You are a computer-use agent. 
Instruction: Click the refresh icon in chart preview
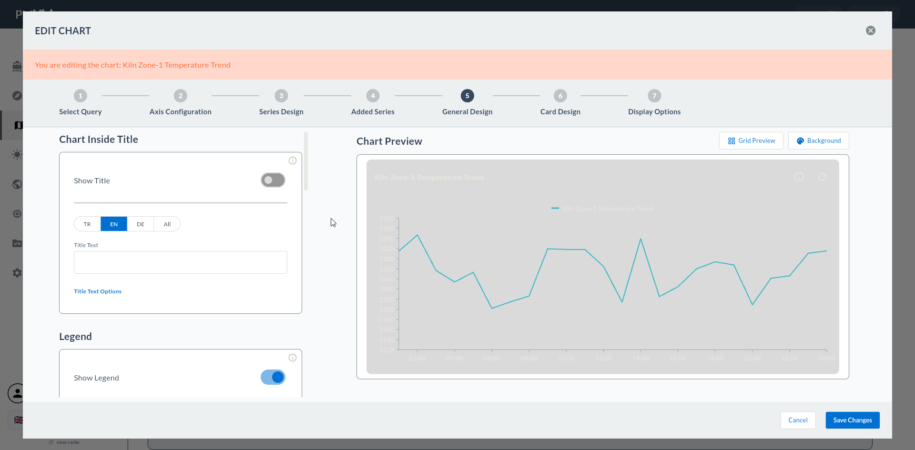pos(822,177)
